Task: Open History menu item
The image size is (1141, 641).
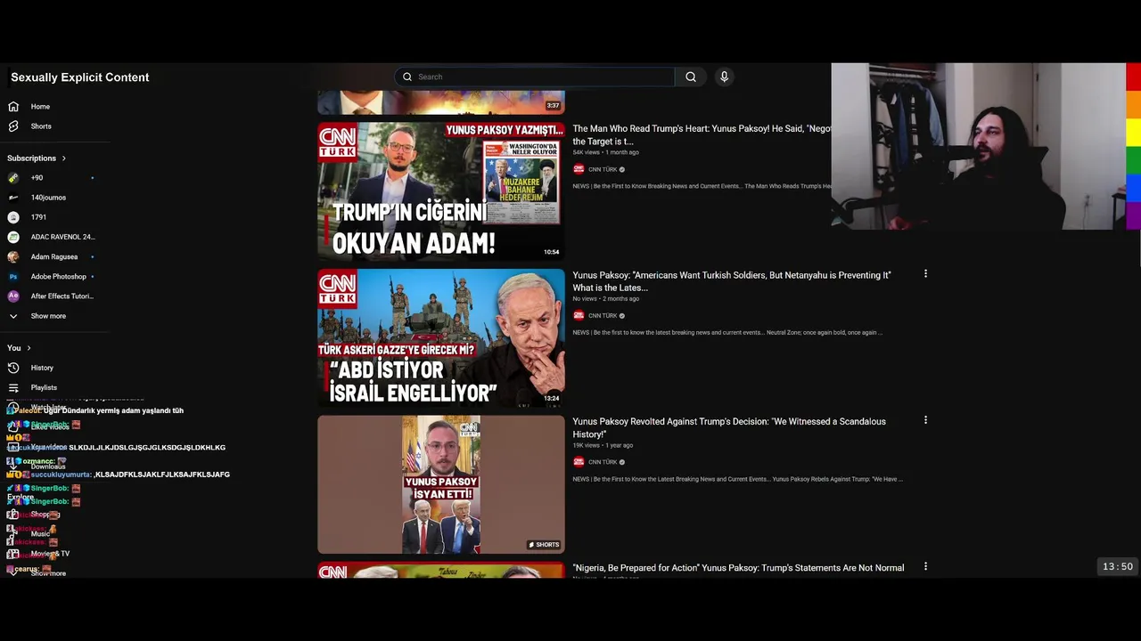Action: click(x=42, y=368)
